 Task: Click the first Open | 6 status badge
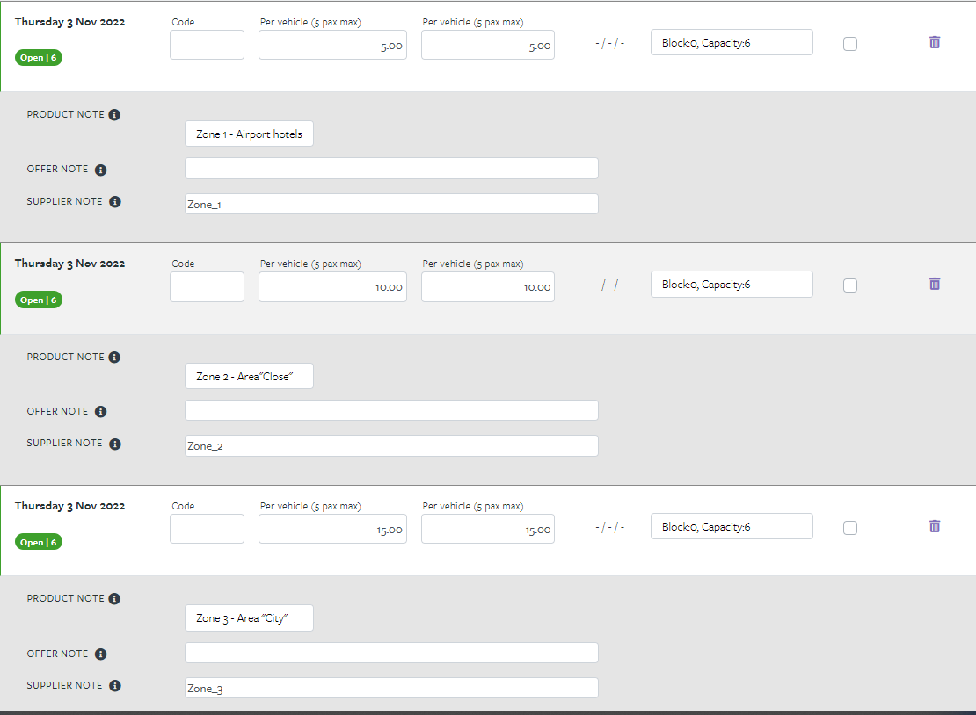coord(38,57)
